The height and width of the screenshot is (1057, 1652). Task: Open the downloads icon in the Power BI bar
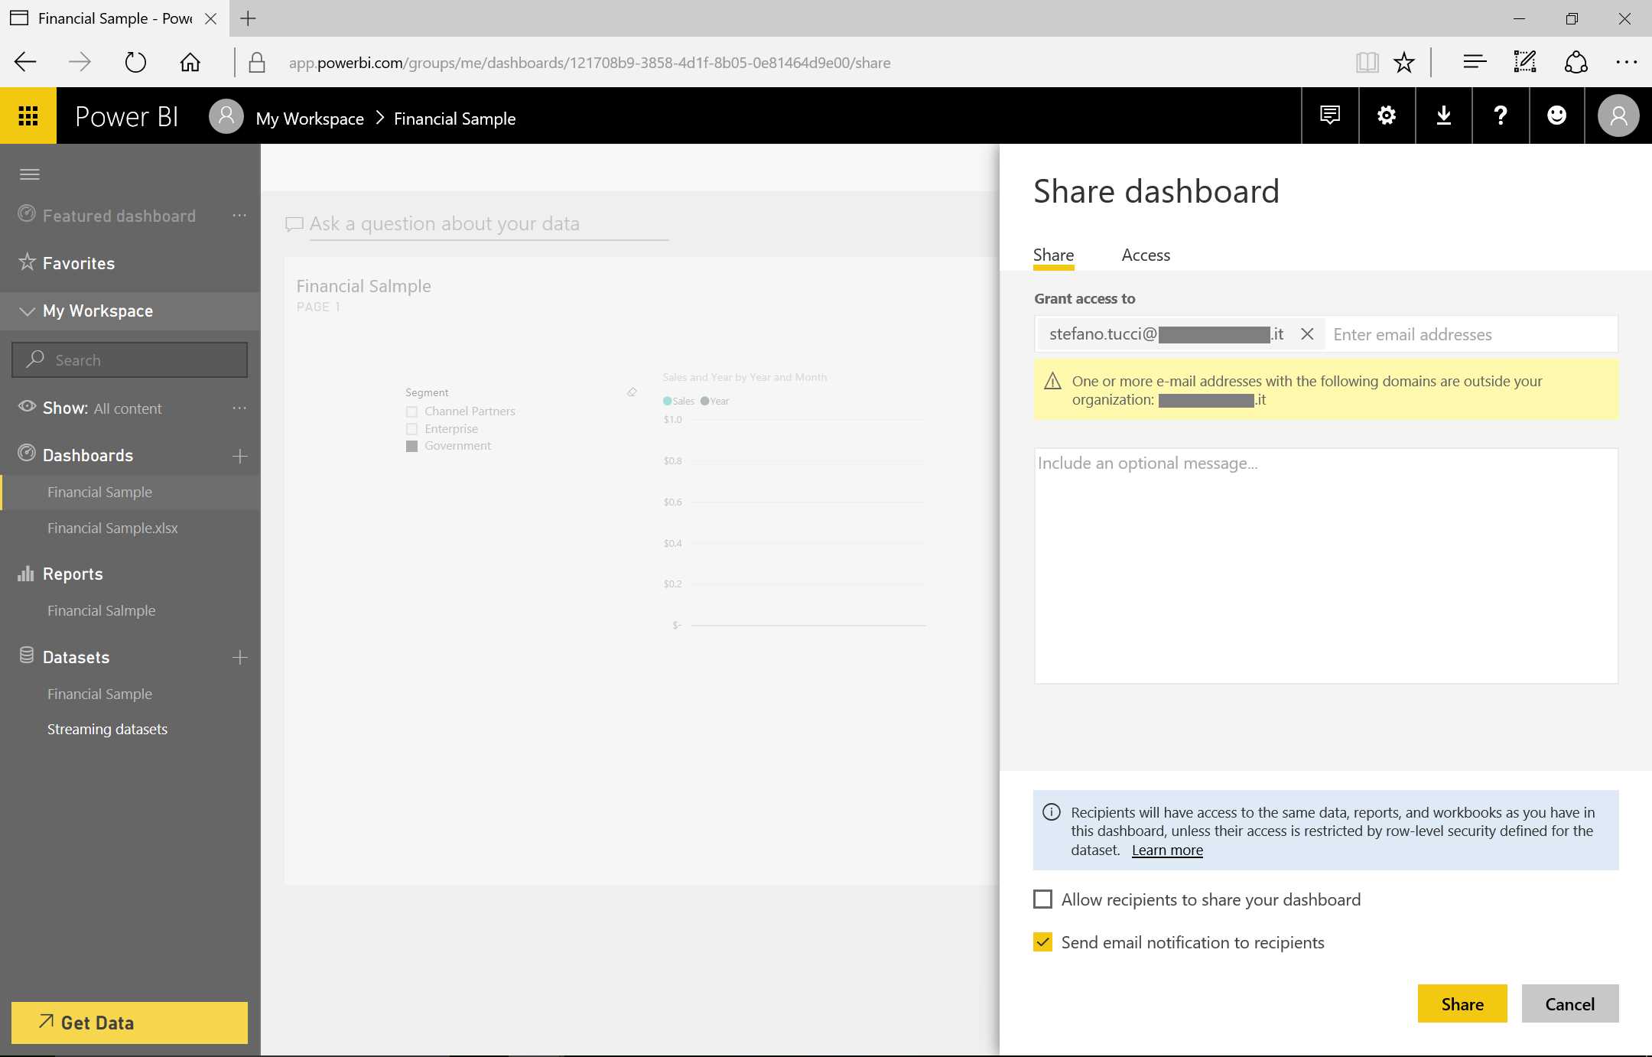1442,115
